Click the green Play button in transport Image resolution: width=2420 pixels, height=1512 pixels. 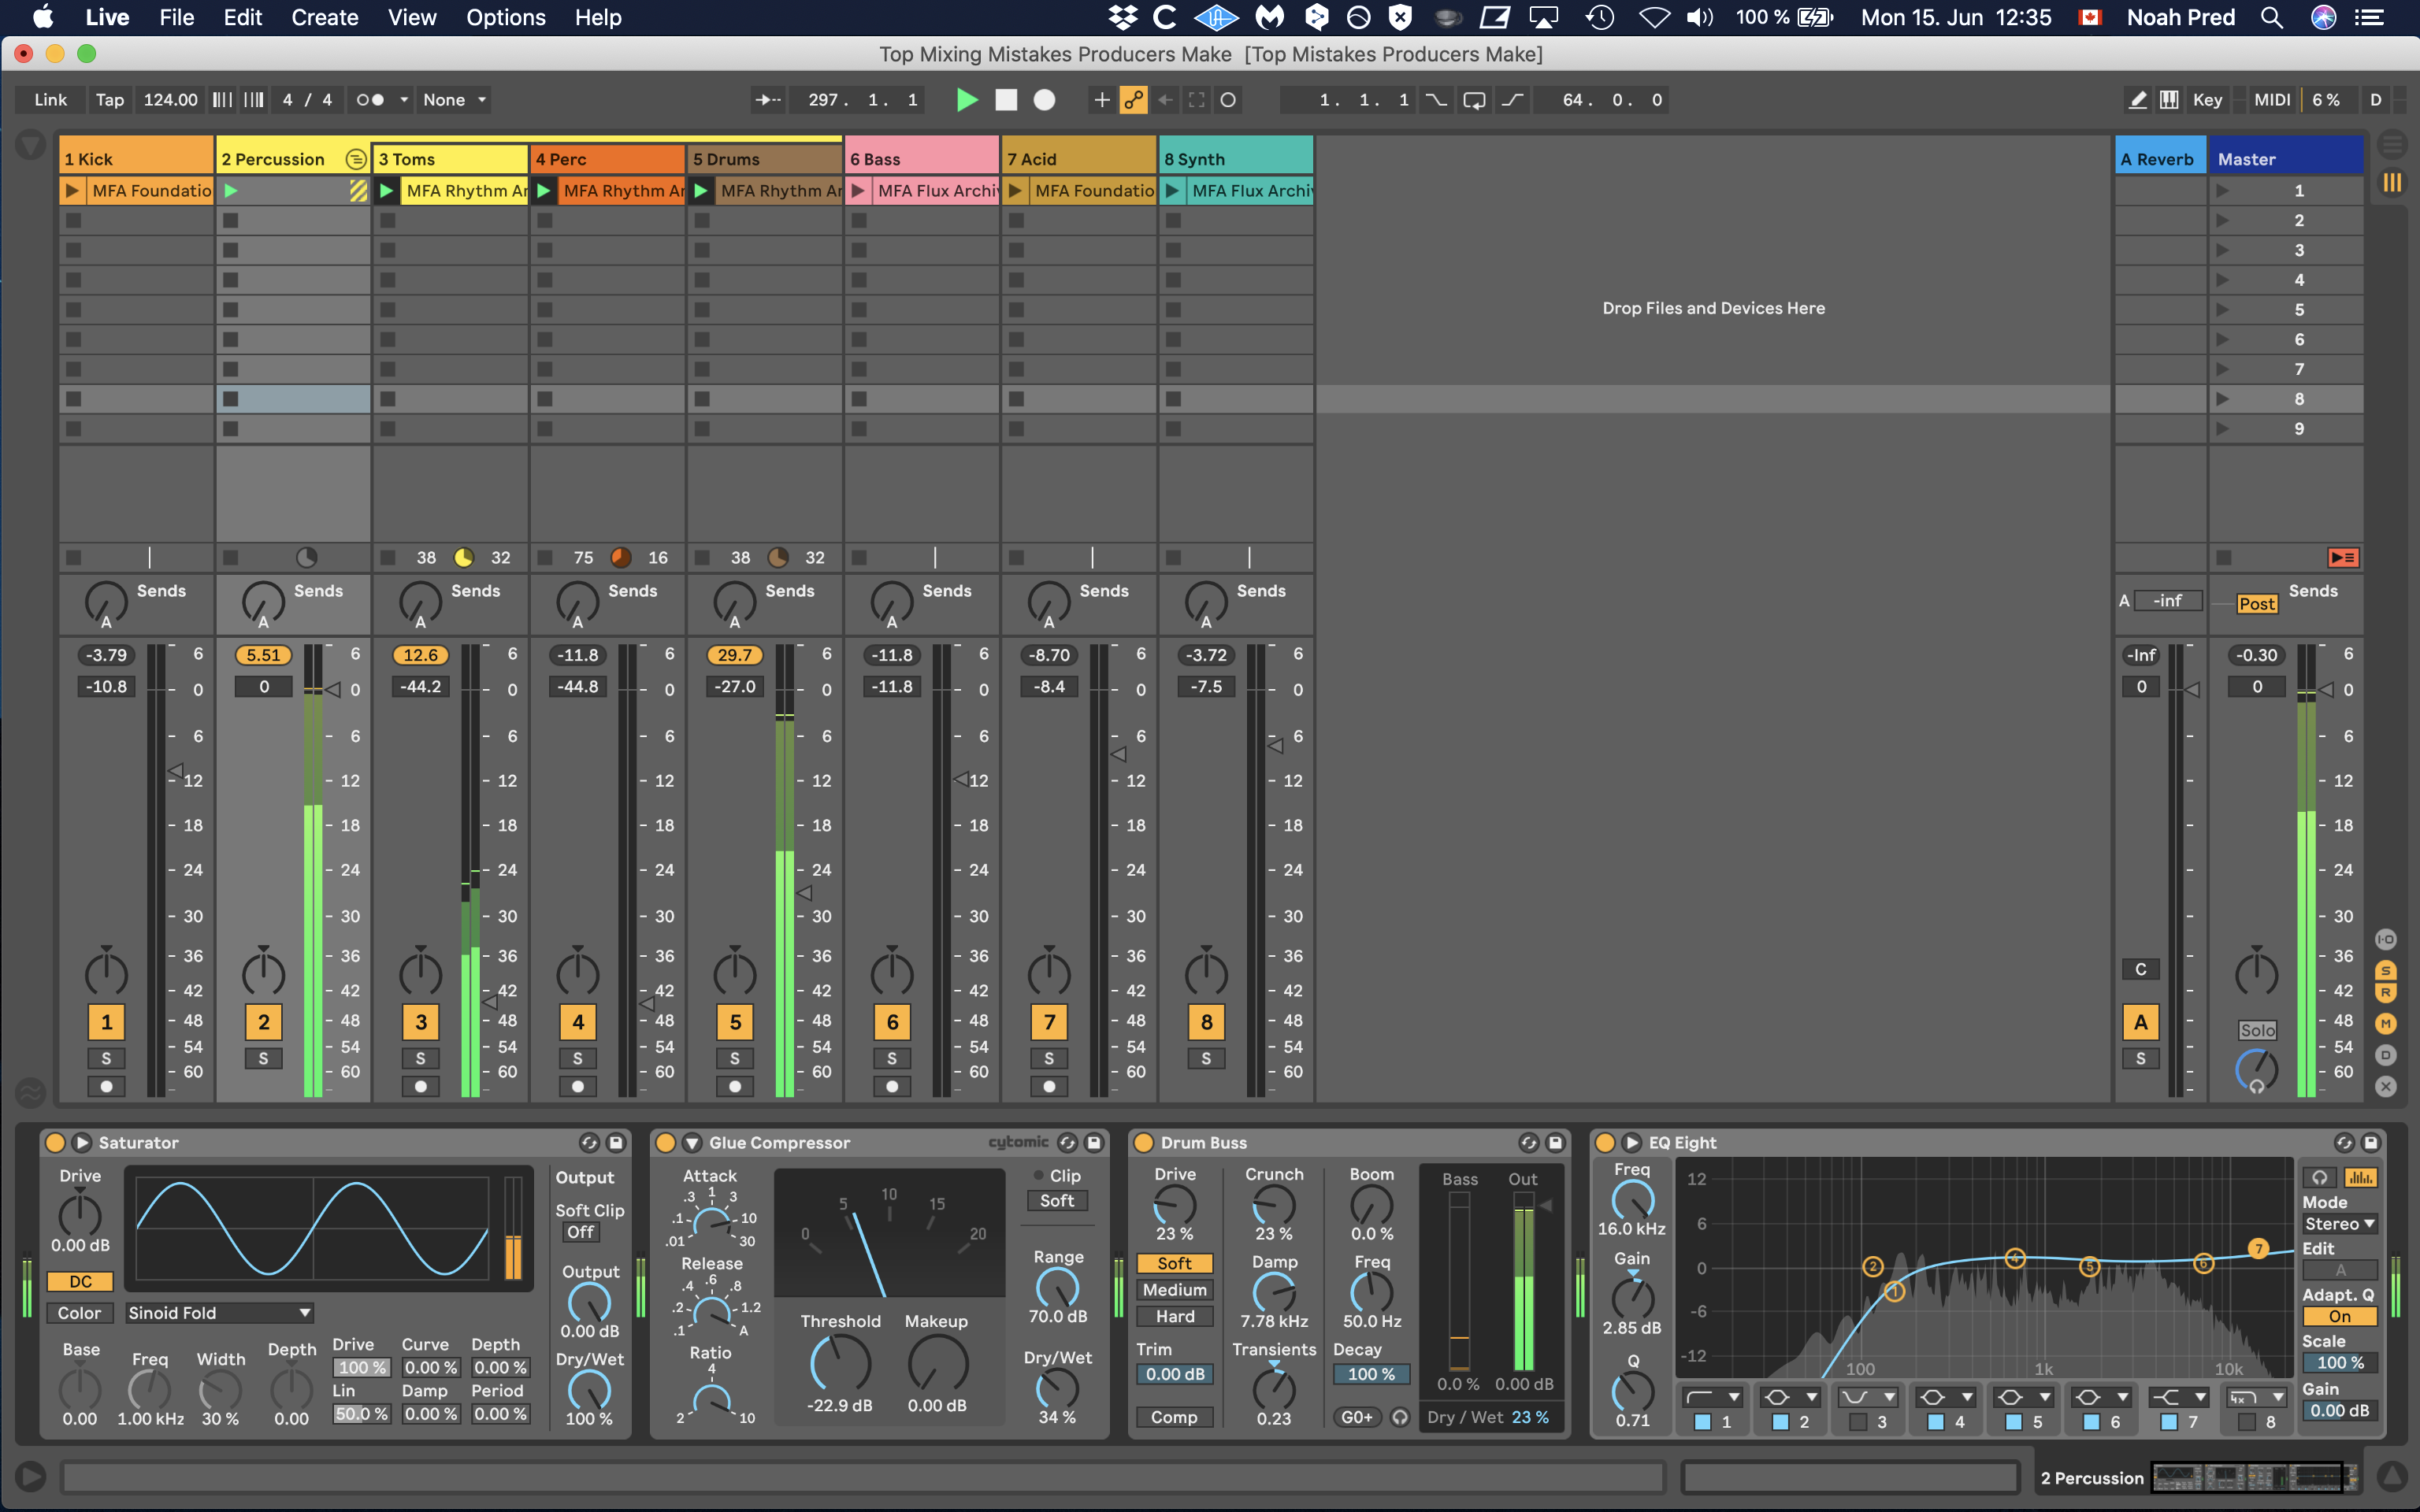pos(966,100)
